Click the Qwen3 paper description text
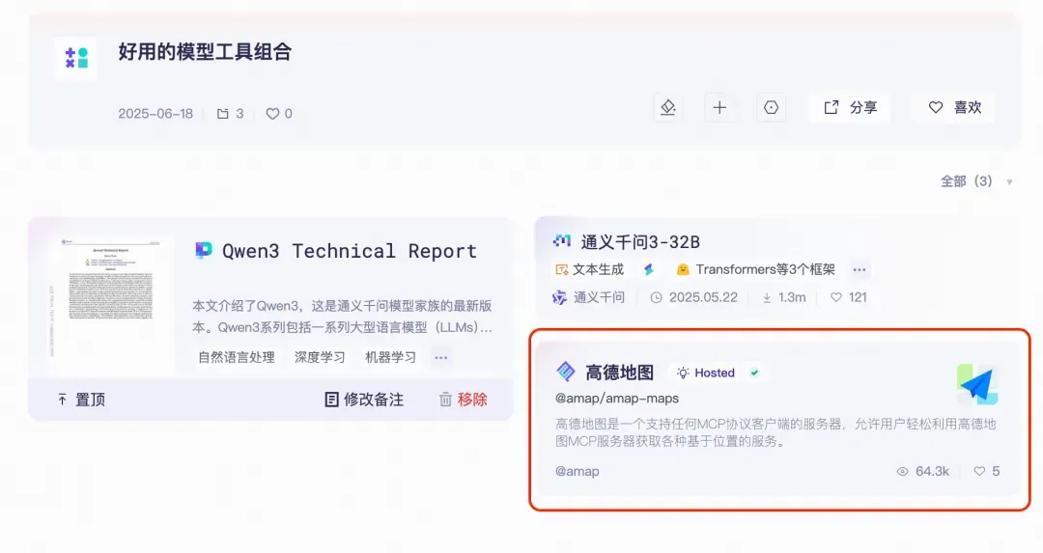This screenshot has width=1043, height=553. tap(343, 317)
